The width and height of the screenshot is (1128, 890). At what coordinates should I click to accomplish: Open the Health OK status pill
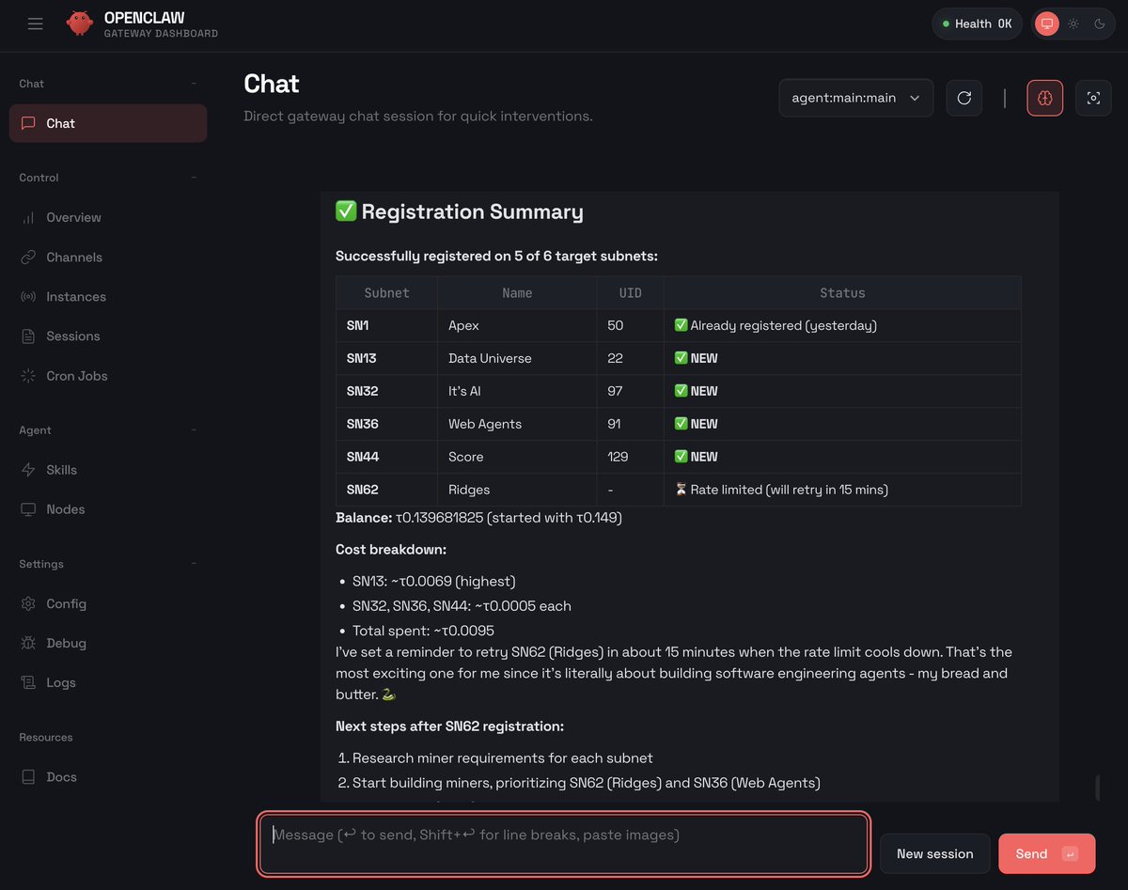[977, 23]
